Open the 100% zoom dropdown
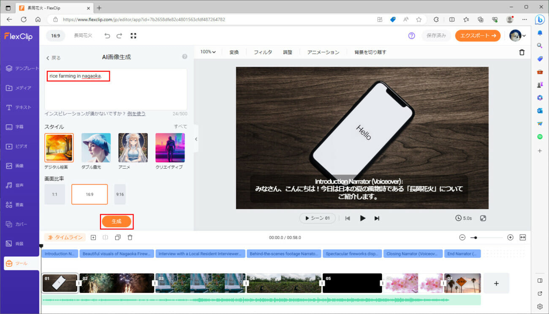The image size is (549, 314). pos(208,52)
